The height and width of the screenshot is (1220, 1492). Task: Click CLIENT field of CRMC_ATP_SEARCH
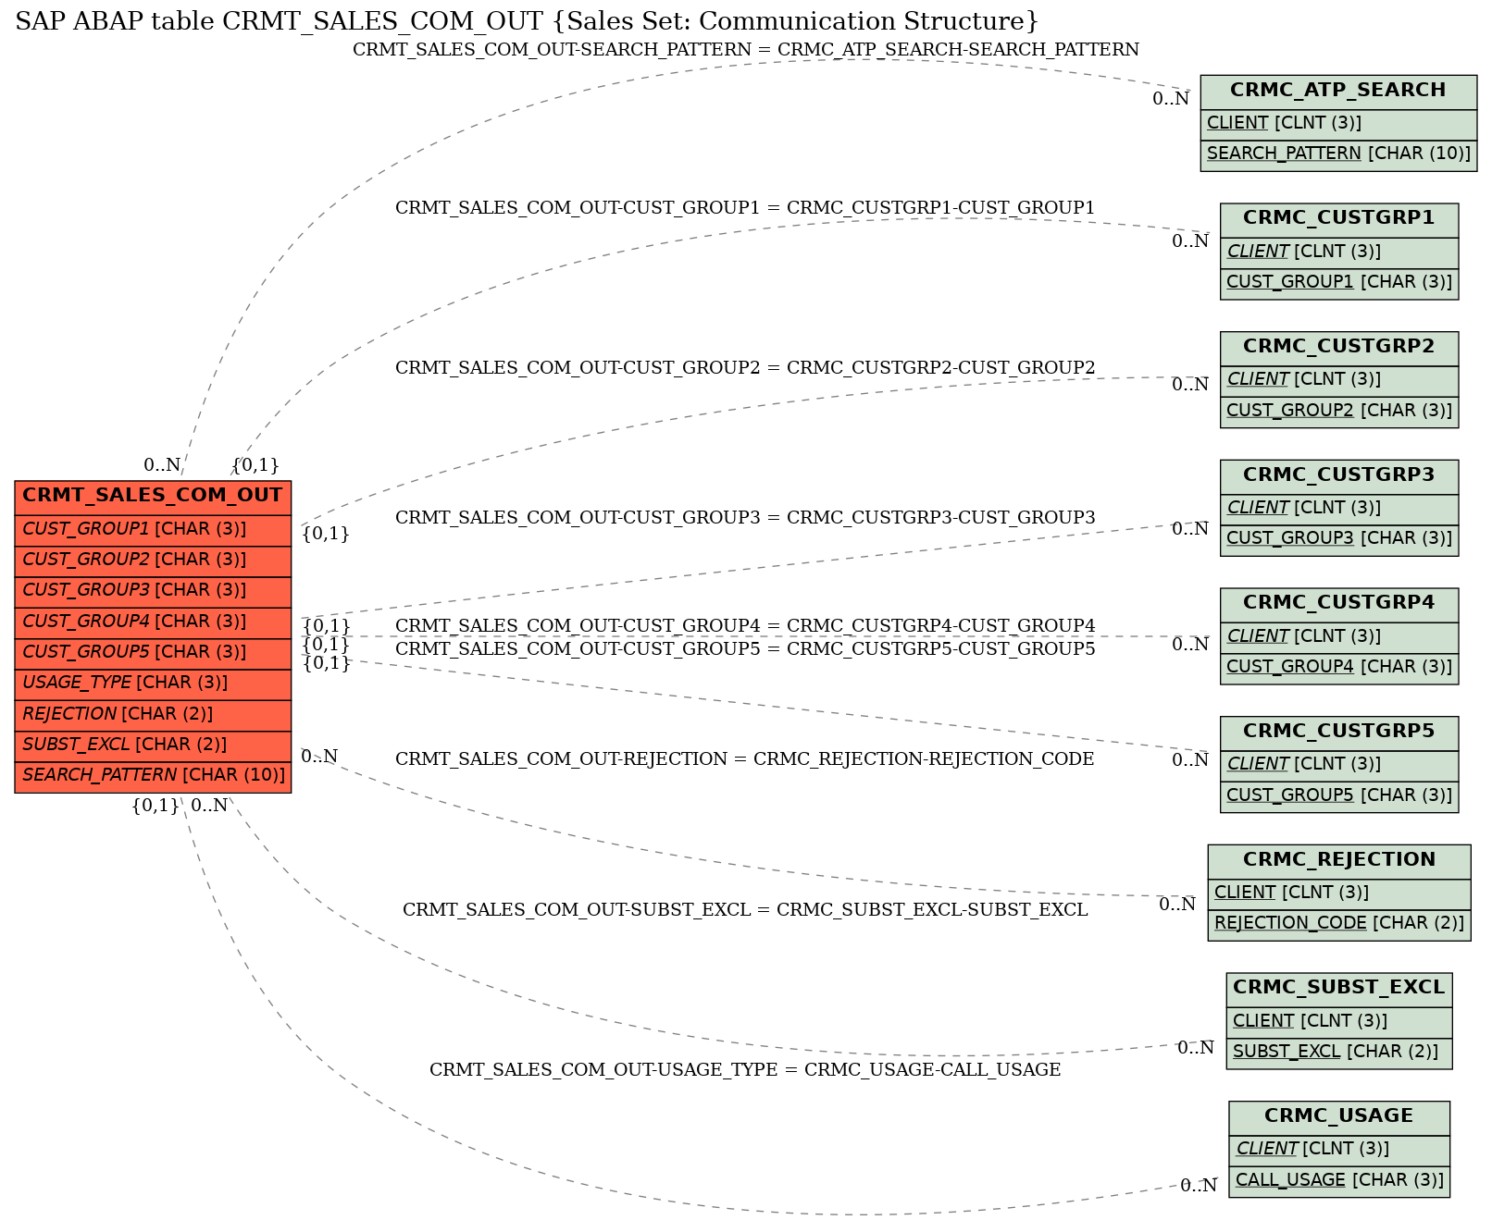pos(1338,124)
